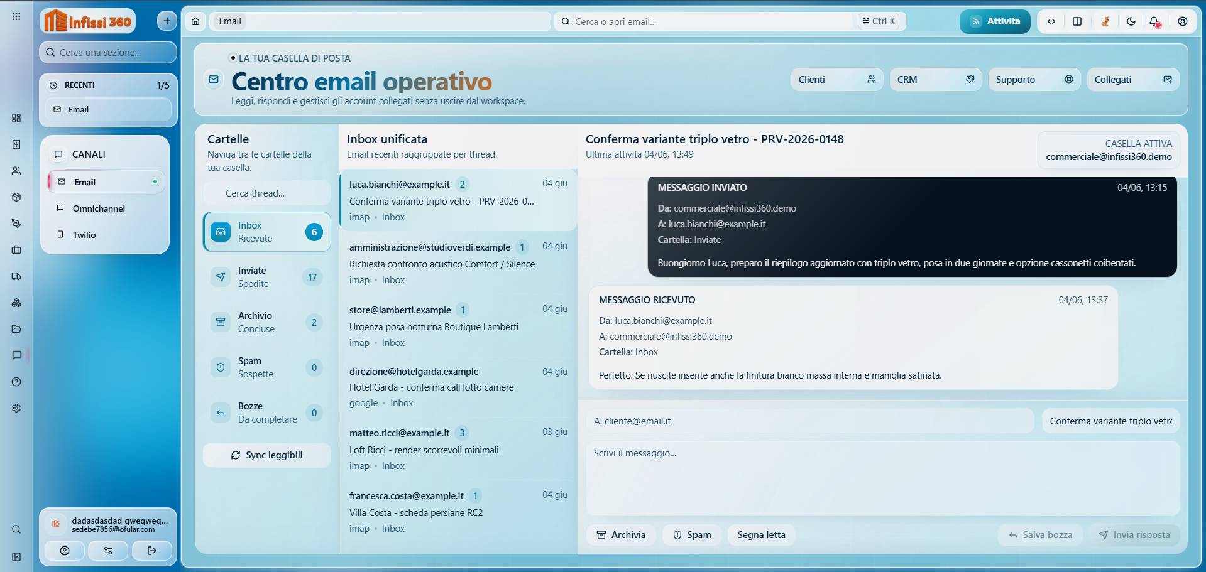The image size is (1206, 572).
Task: Click the search magnifier icon at rail bottom
Action: pyautogui.click(x=16, y=529)
